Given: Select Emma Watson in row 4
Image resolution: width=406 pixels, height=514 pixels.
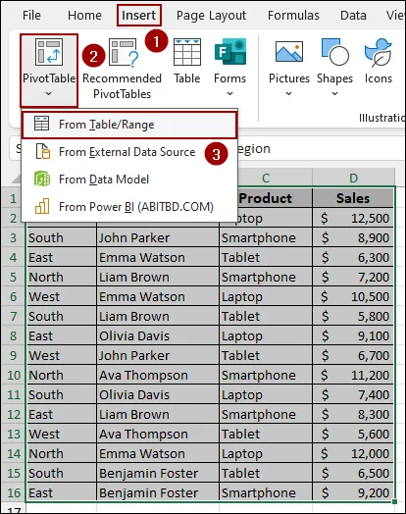Looking at the screenshot, I should point(158,257).
